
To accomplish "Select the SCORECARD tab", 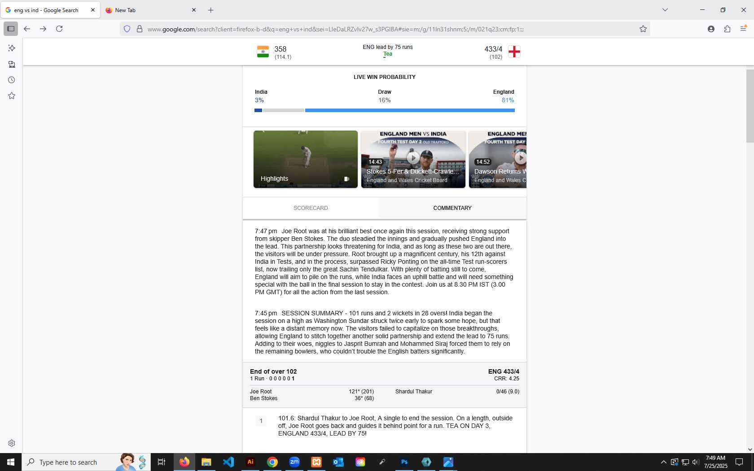I will (311, 208).
